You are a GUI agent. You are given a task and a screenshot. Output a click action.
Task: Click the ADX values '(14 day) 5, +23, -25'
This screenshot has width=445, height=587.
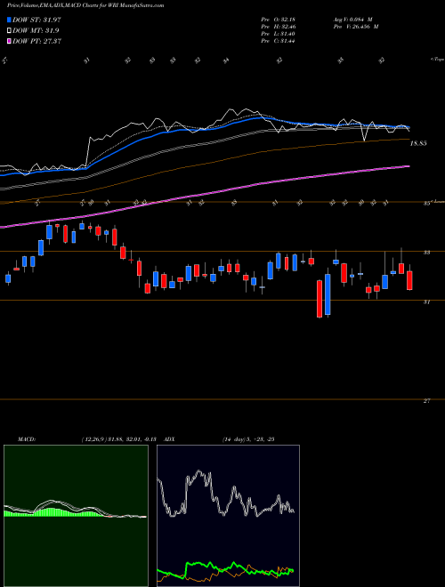point(247,439)
